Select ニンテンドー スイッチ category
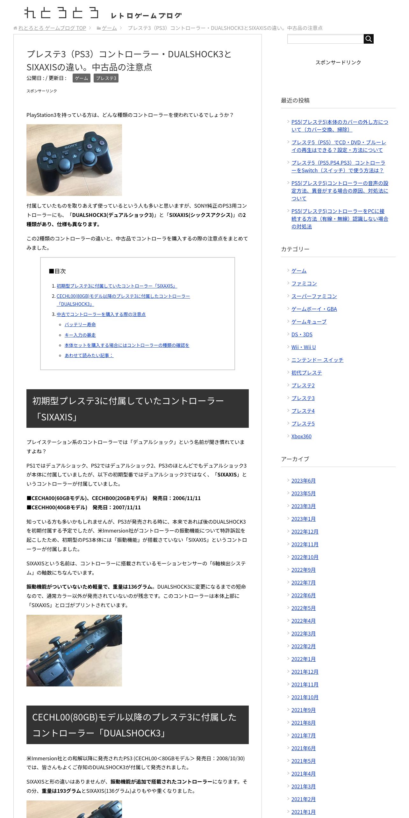This screenshot has width=409, height=818. pos(317,360)
